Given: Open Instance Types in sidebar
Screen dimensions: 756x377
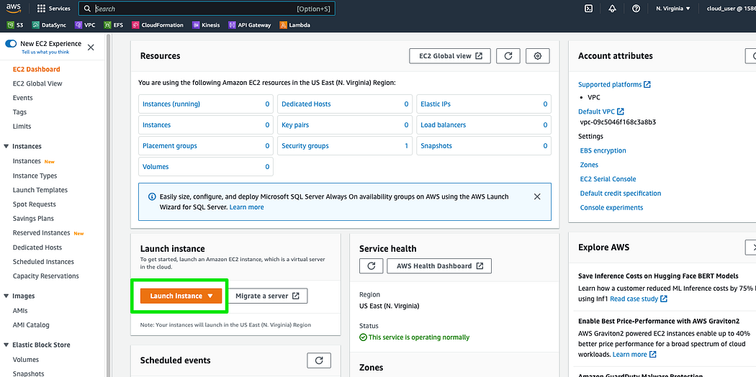Looking at the screenshot, I should (x=35, y=176).
